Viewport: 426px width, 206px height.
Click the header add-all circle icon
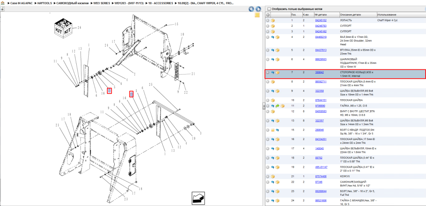tap(268, 14)
